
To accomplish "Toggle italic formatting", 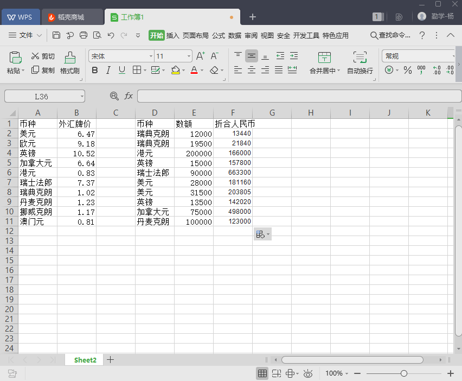I will coord(108,70).
